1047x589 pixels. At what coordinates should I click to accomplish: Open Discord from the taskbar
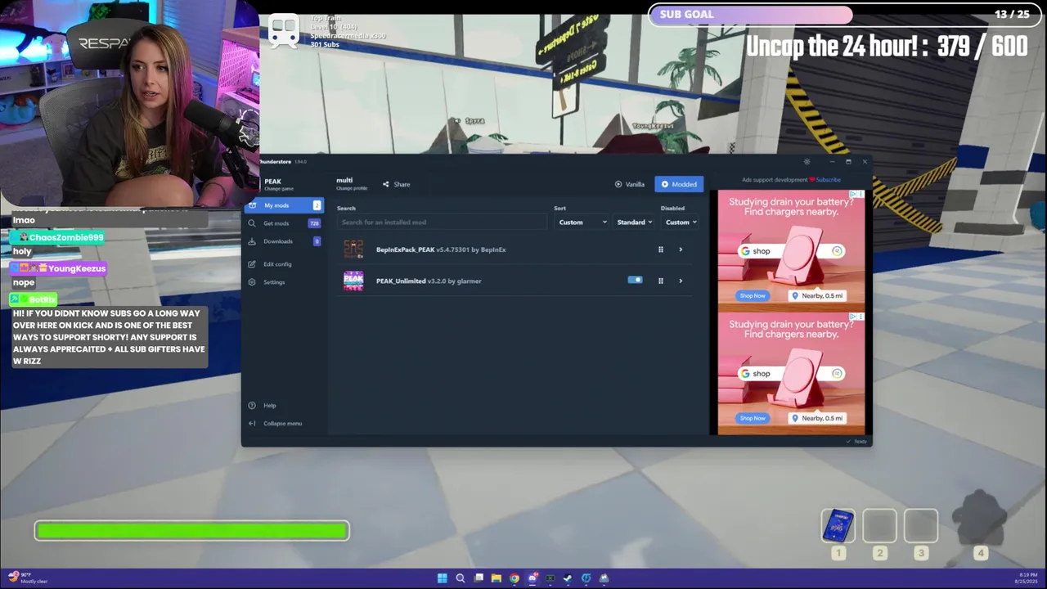532,578
